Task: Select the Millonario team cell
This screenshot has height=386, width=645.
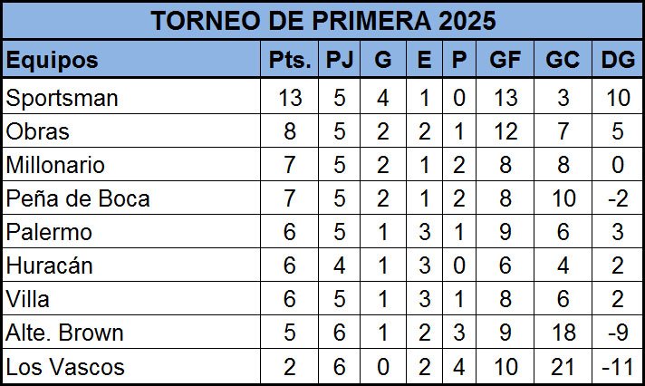Action: coord(131,165)
